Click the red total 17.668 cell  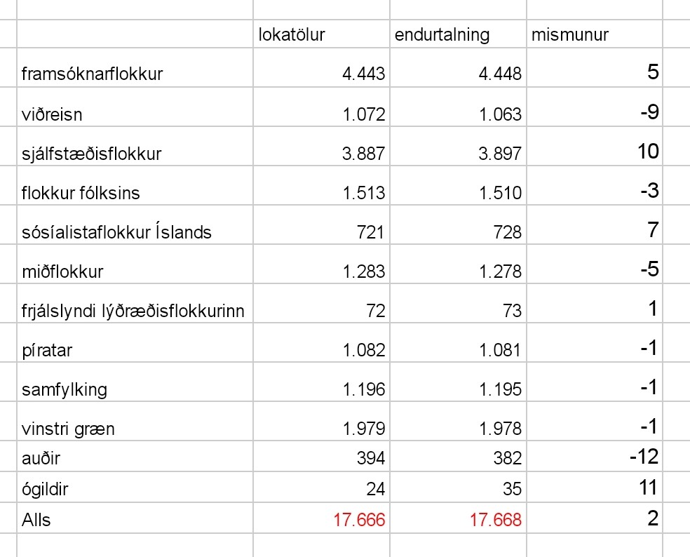(x=458, y=518)
